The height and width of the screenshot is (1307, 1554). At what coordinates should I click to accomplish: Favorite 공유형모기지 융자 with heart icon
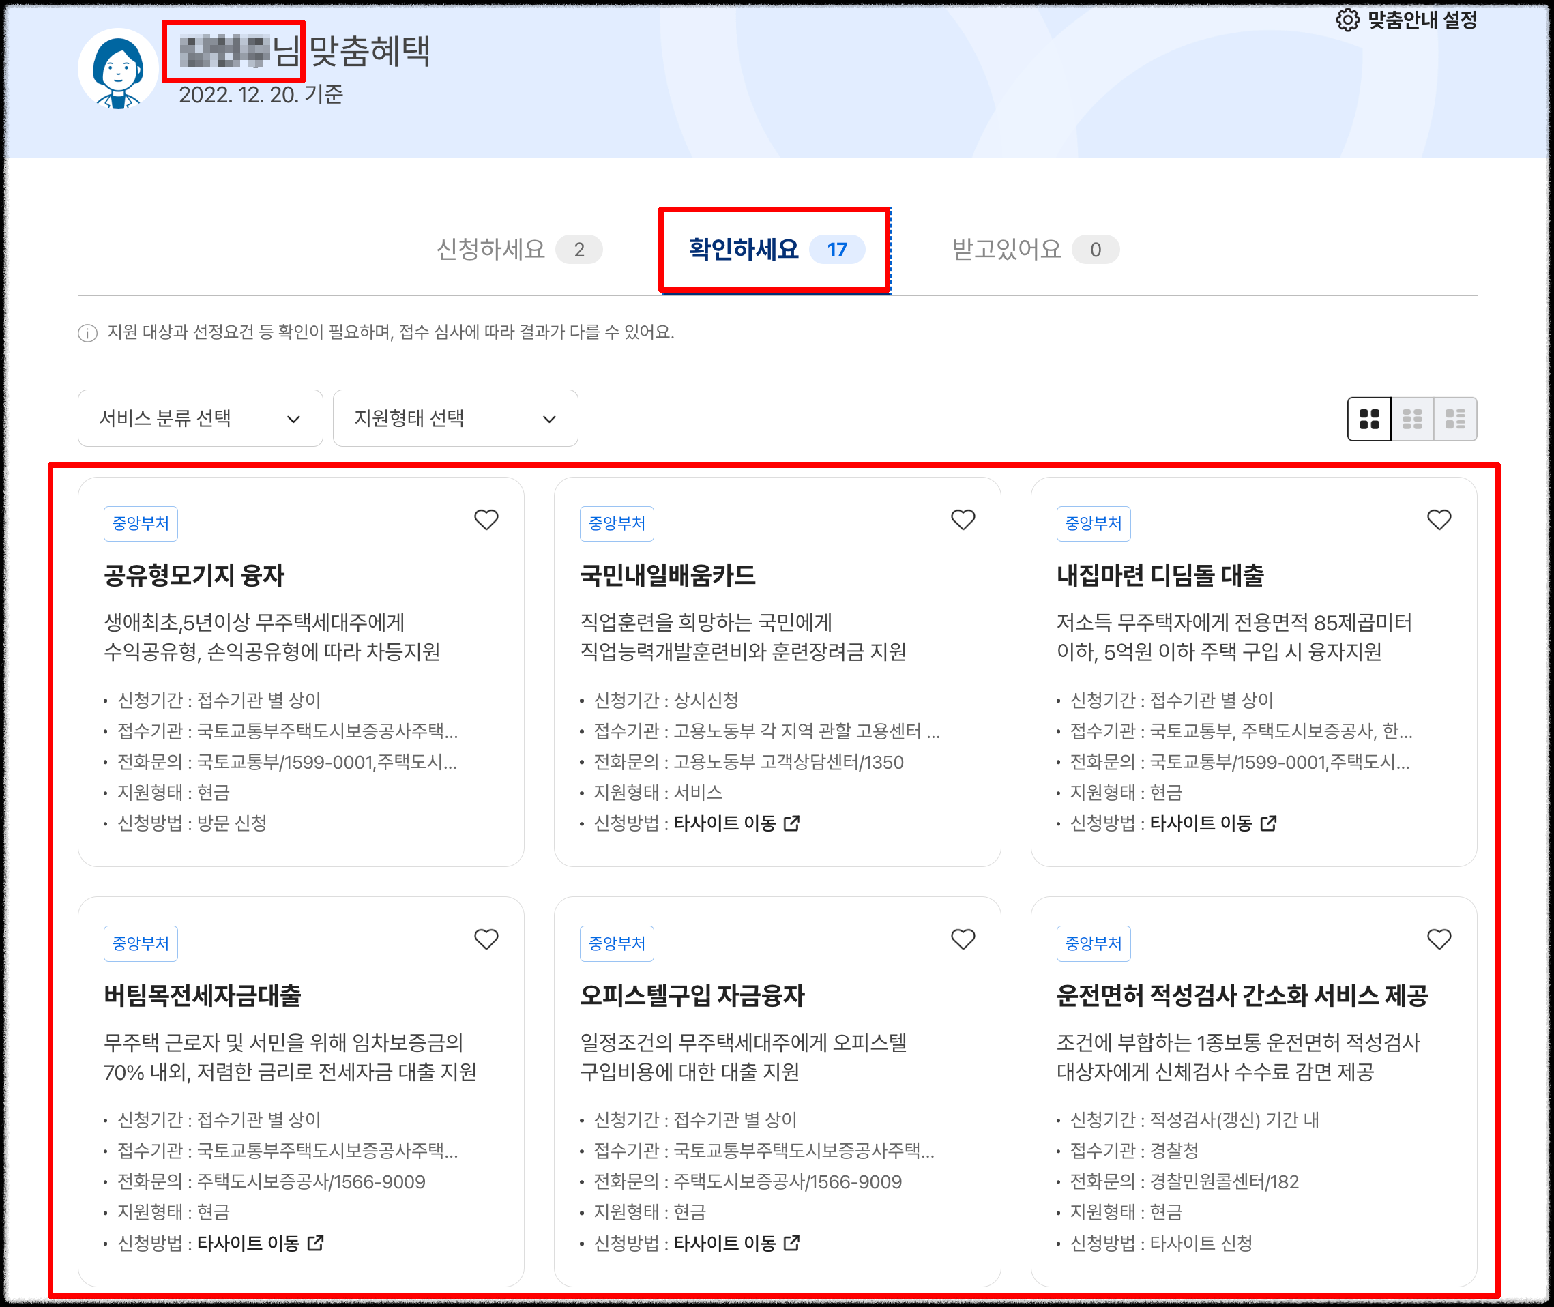click(x=486, y=519)
